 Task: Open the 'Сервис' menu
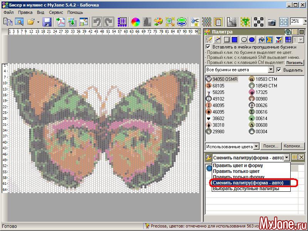point(56,12)
